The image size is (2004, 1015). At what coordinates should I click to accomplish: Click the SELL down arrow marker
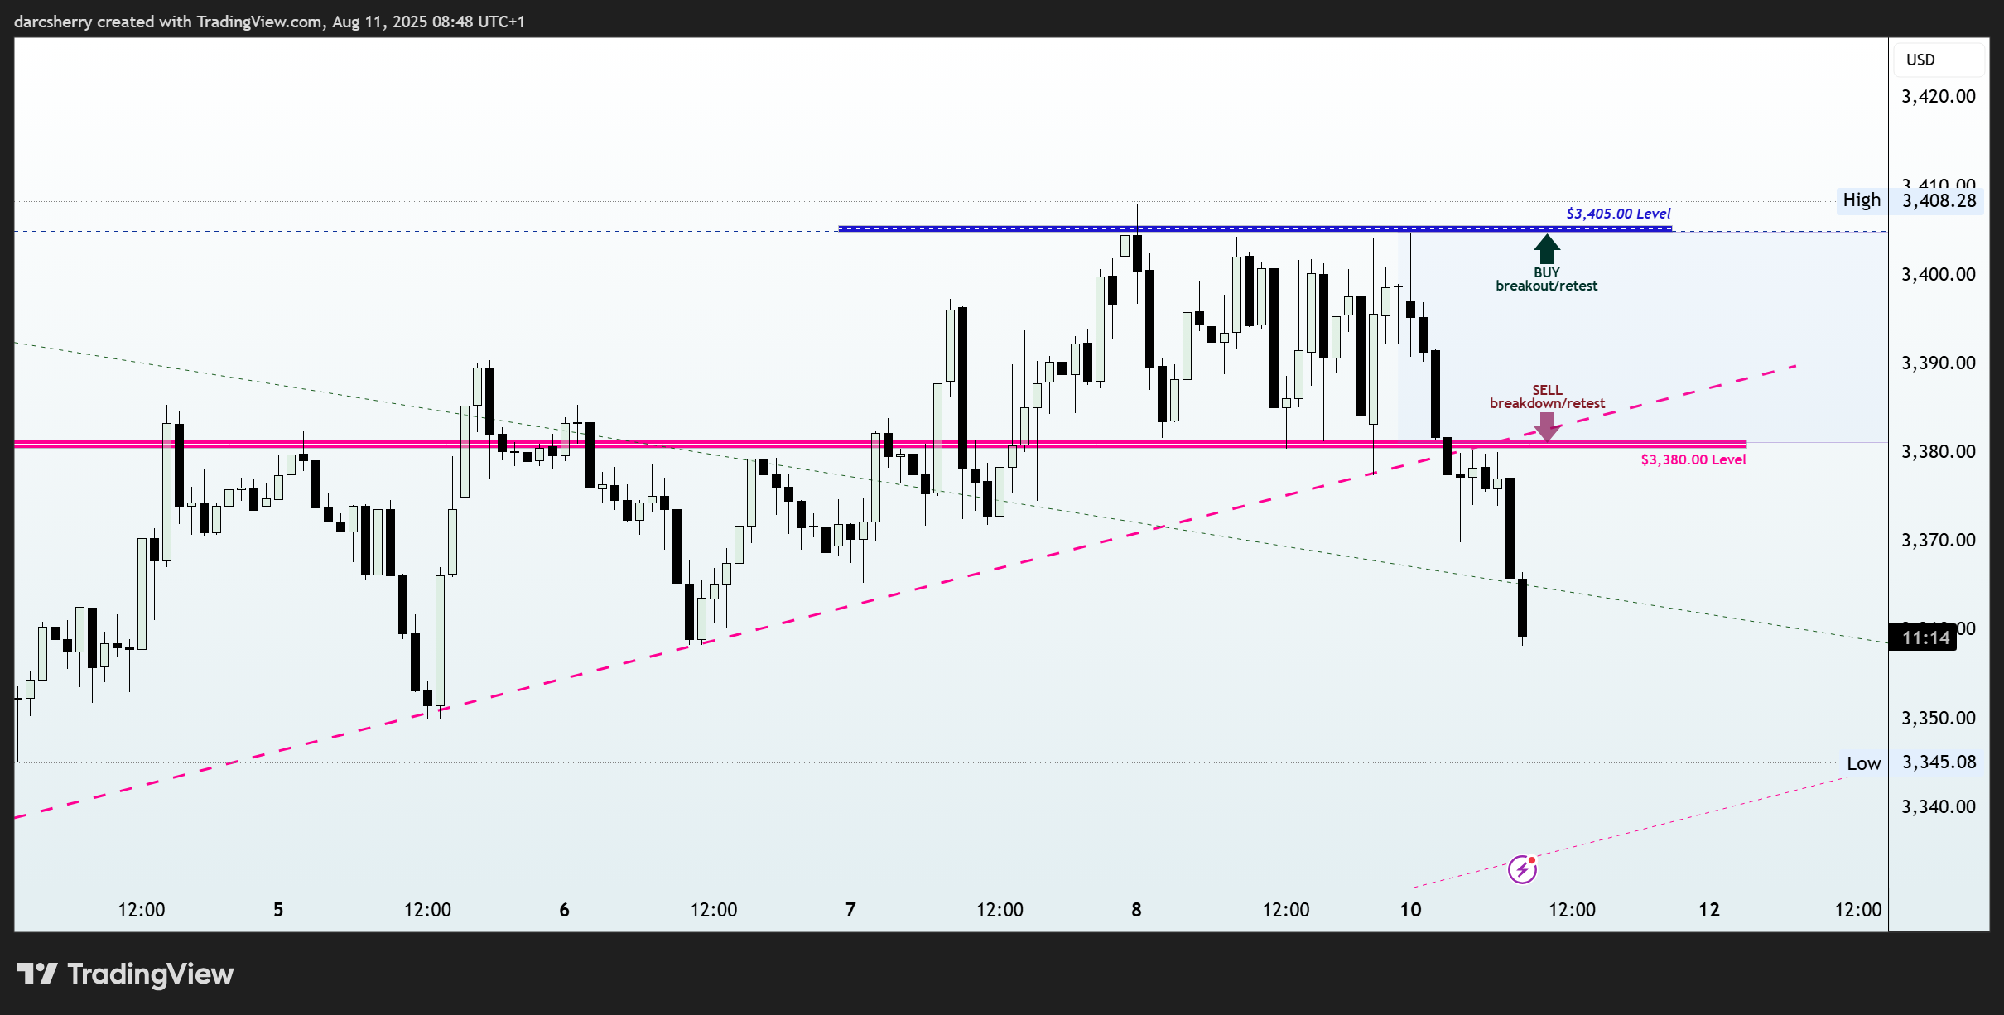click(x=1547, y=427)
